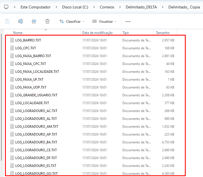Select the file name LOG_LOGRADOURO_BA.TXT
Image resolution: width=203 pixels, height=177 pixels.
36,142
